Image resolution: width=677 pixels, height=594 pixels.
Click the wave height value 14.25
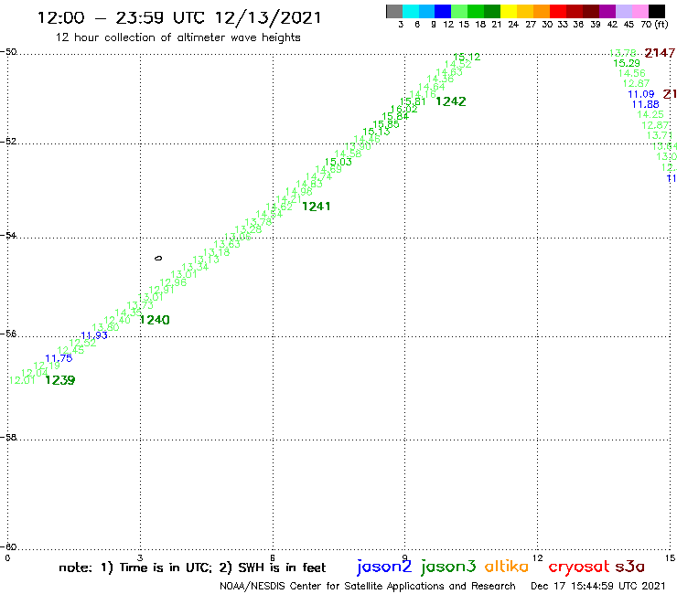tap(650, 115)
